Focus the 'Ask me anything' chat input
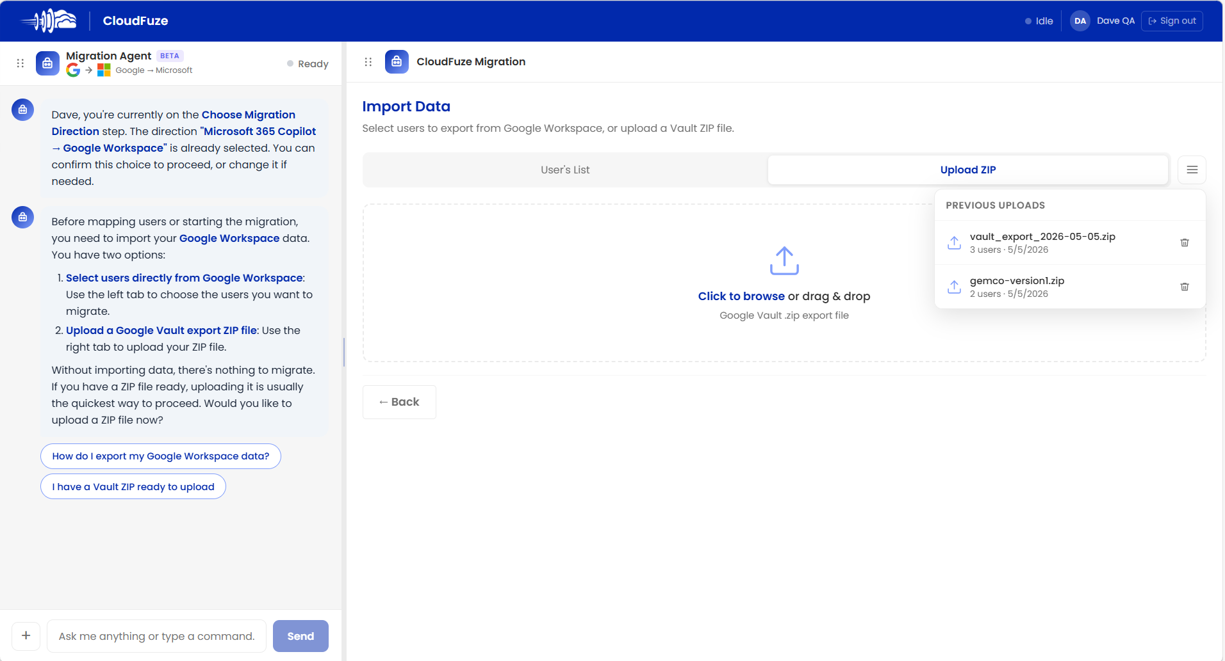Image resolution: width=1225 pixels, height=661 pixels. (x=156, y=636)
